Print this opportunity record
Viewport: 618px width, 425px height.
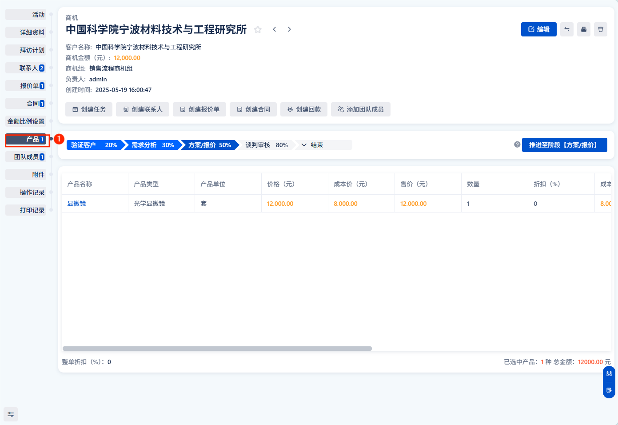point(584,29)
